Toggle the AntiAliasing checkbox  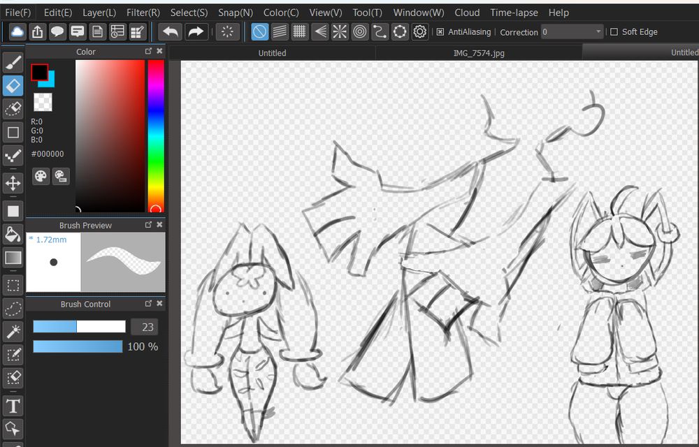[440, 32]
